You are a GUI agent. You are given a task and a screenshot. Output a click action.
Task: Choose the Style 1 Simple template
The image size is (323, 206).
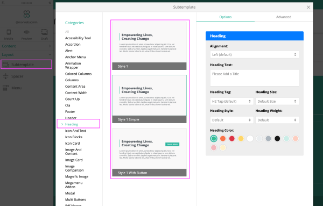(149, 99)
